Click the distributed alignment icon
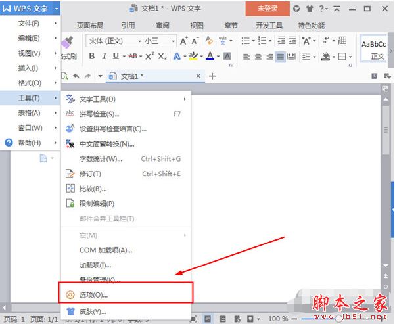 291,57
